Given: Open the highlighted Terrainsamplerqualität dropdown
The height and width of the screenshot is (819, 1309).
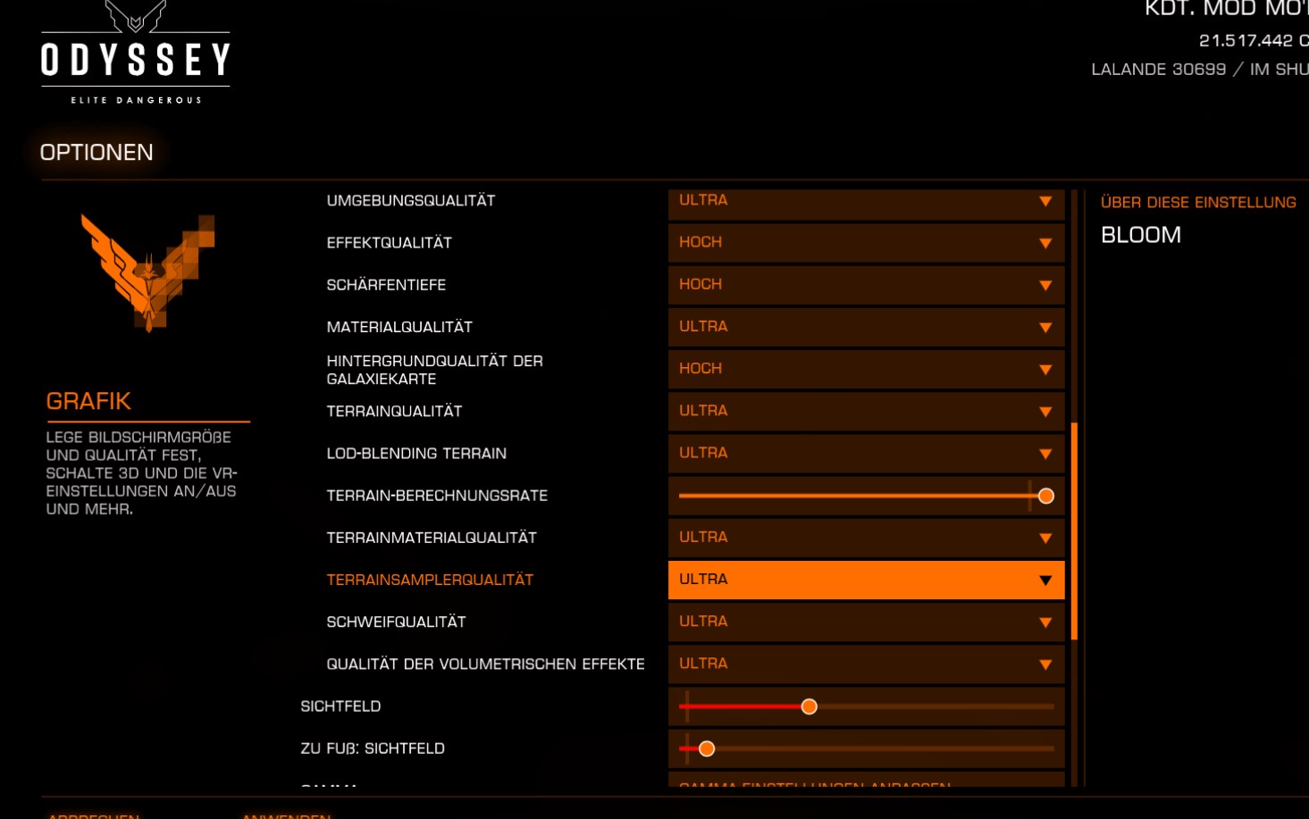Looking at the screenshot, I should 865,580.
